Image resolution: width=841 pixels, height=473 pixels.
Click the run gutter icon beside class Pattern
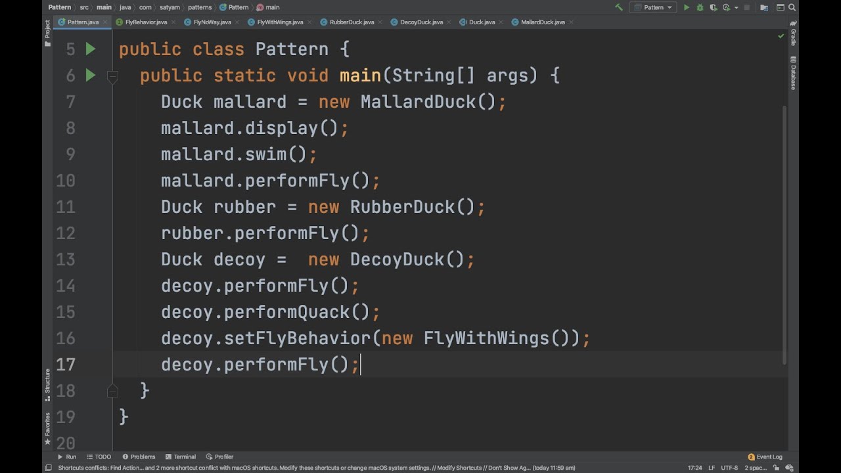(91, 49)
